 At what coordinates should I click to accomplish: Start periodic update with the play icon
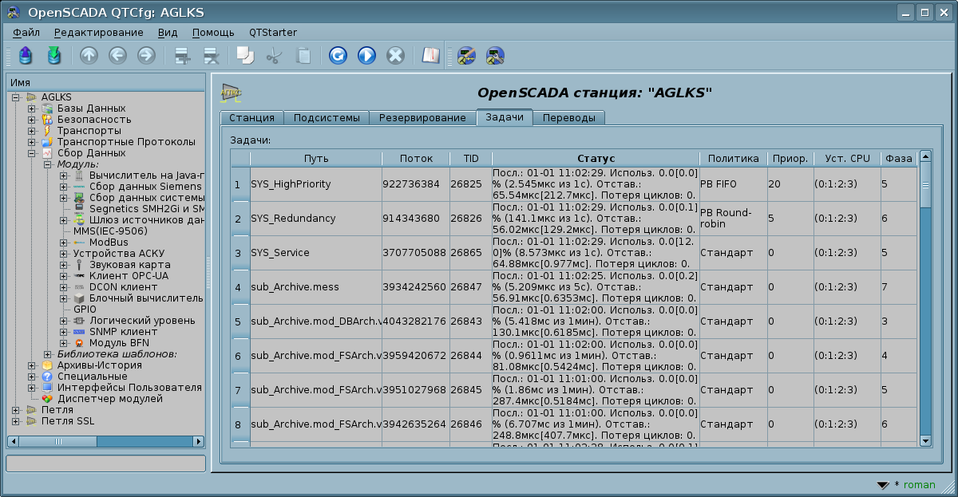pos(366,56)
